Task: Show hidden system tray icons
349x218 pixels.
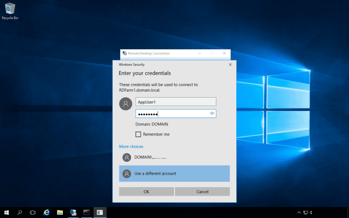Action: (x=299, y=213)
